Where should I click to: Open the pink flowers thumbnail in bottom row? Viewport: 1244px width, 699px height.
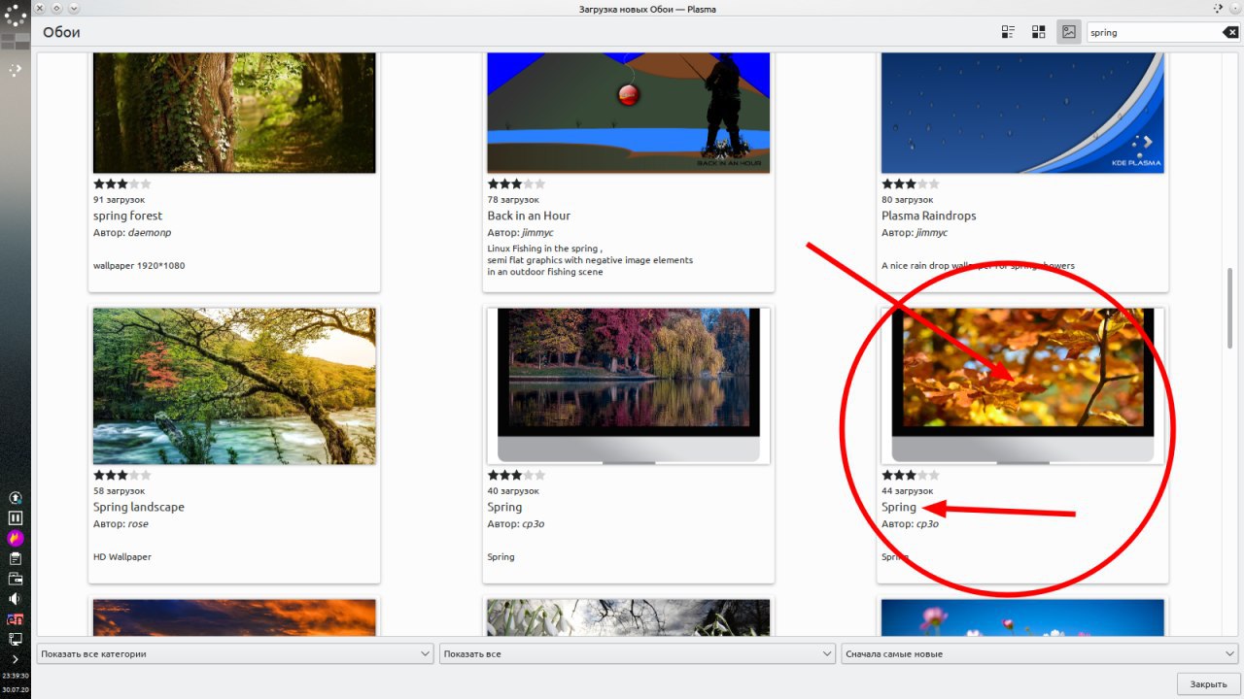(x=1022, y=617)
